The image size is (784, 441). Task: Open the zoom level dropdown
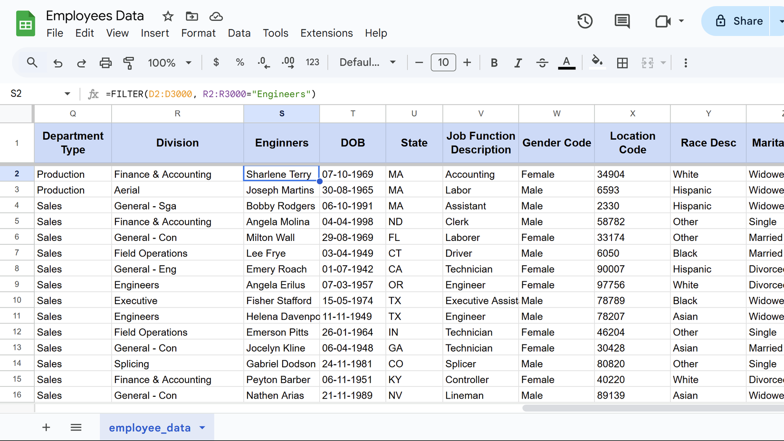(170, 62)
